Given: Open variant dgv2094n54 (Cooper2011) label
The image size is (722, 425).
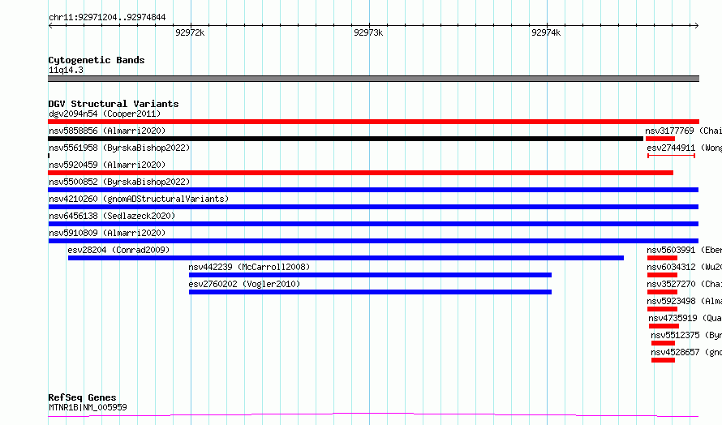Looking at the screenshot, I should 105,114.
